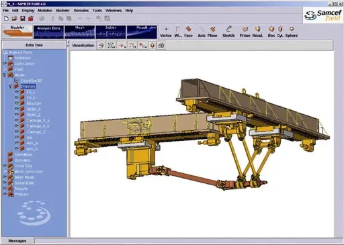Select the Wire creation tool
This screenshot has height=245, width=344.
pyautogui.click(x=178, y=32)
